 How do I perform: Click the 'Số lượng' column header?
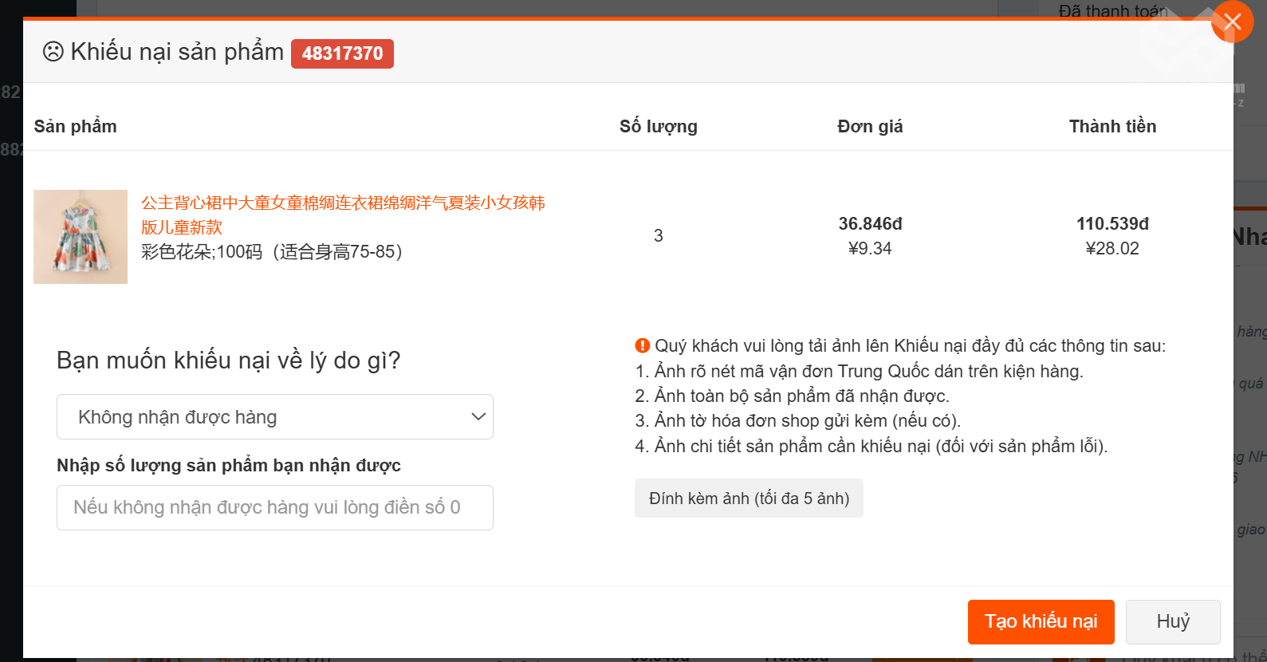pos(658,127)
